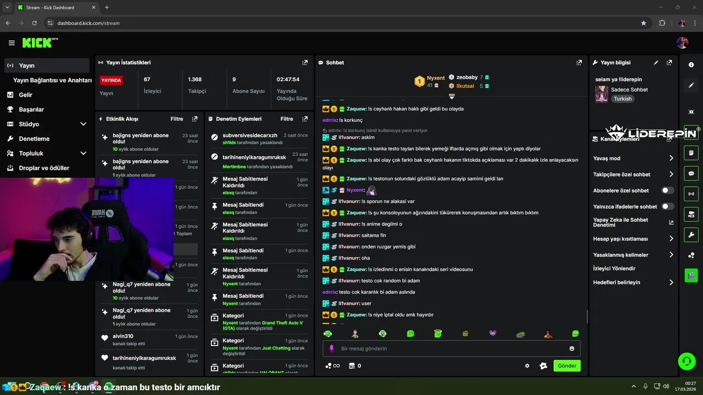Image resolution: width=703 pixels, height=395 pixels.
Task: Click the chat bubble icon in right sidebar
Action: [x=691, y=173]
